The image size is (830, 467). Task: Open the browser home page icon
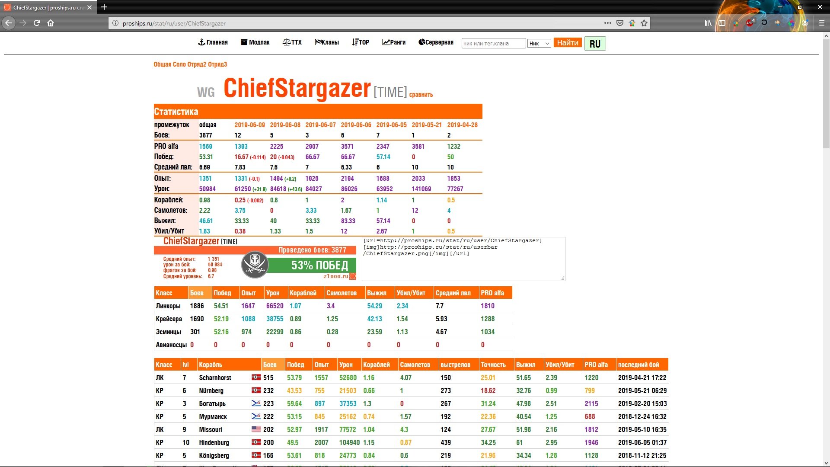pos(51,23)
